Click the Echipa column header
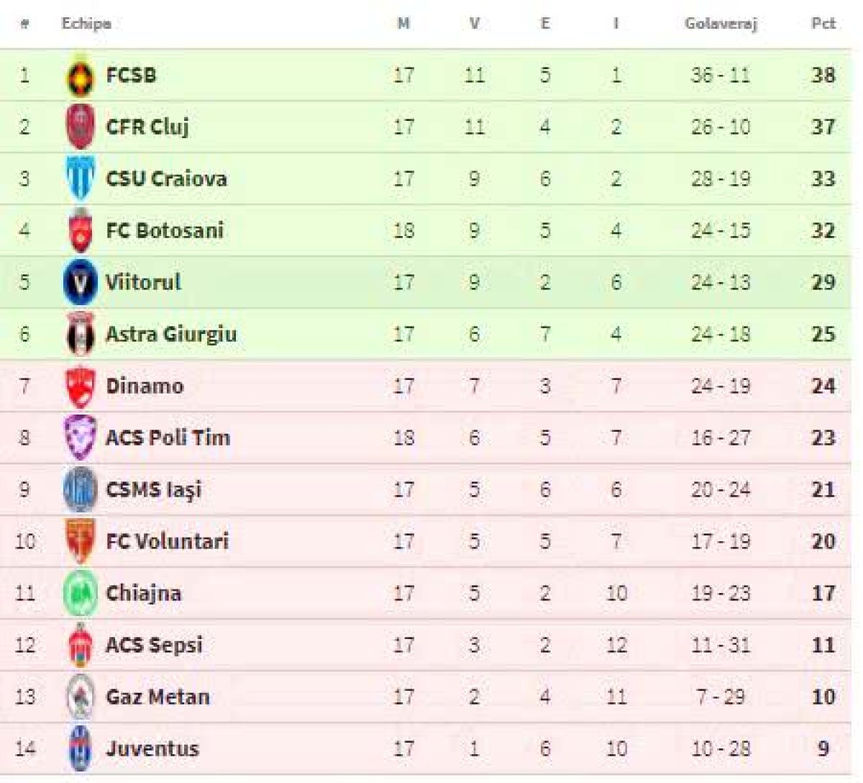 86,24
